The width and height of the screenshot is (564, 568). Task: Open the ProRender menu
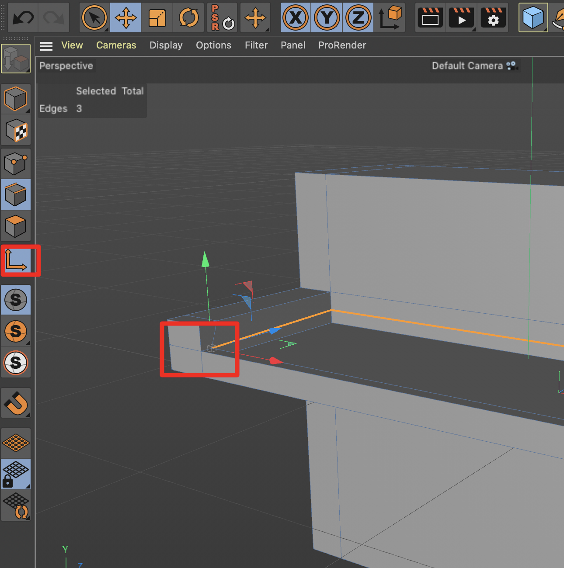coord(342,45)
